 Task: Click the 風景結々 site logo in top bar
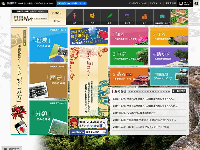[27, 3]
